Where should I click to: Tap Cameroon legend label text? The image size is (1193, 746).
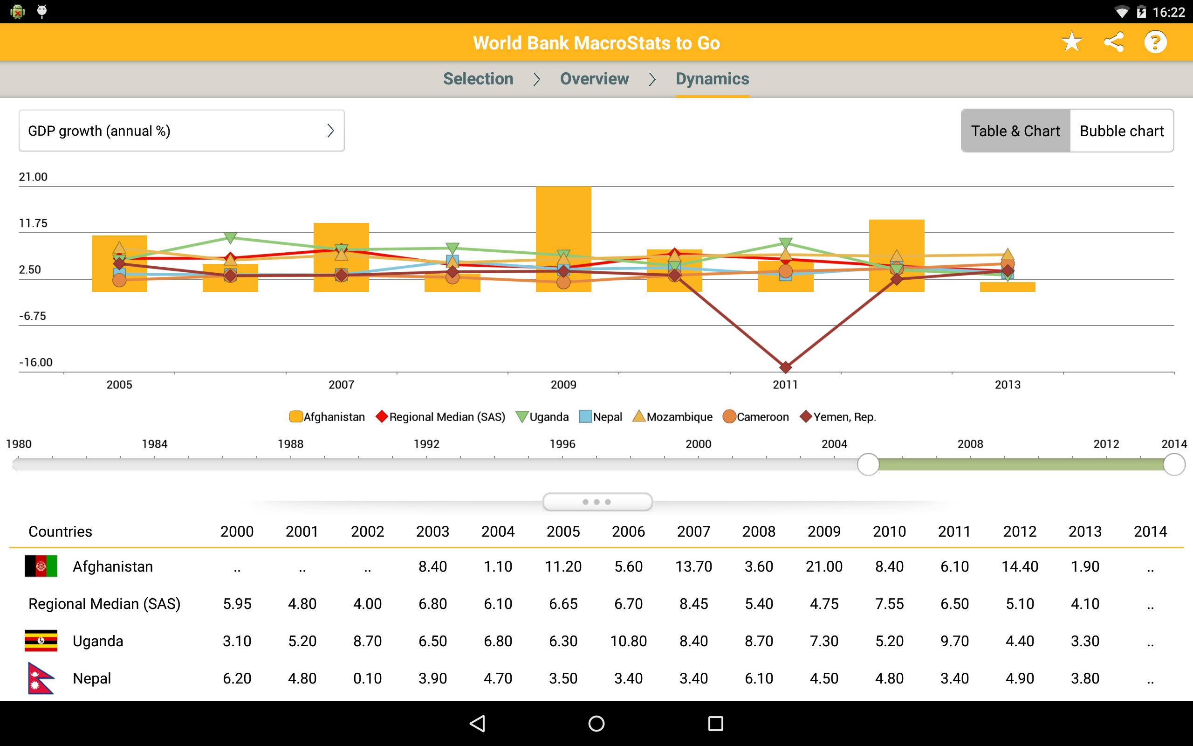[762, 417]
